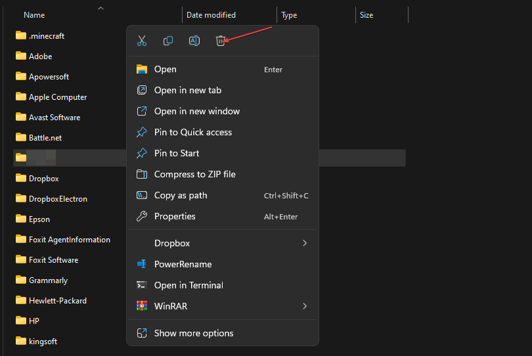The image size is (532, 356).
Task: Sort by Name column header
Action: click(x=34, y=15)
